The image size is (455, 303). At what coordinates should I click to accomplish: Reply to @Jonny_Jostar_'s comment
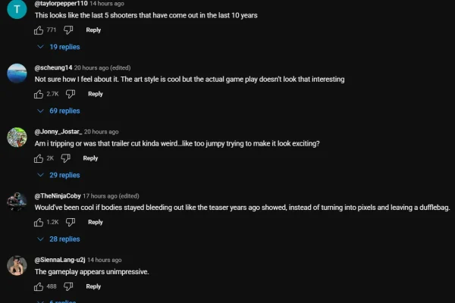tap(90, 158)
